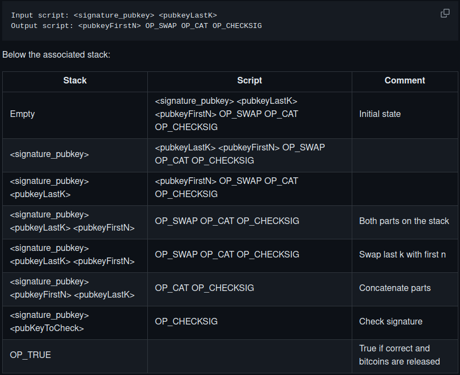Click the Concatenate parts comment cell

tap(404, 288)
